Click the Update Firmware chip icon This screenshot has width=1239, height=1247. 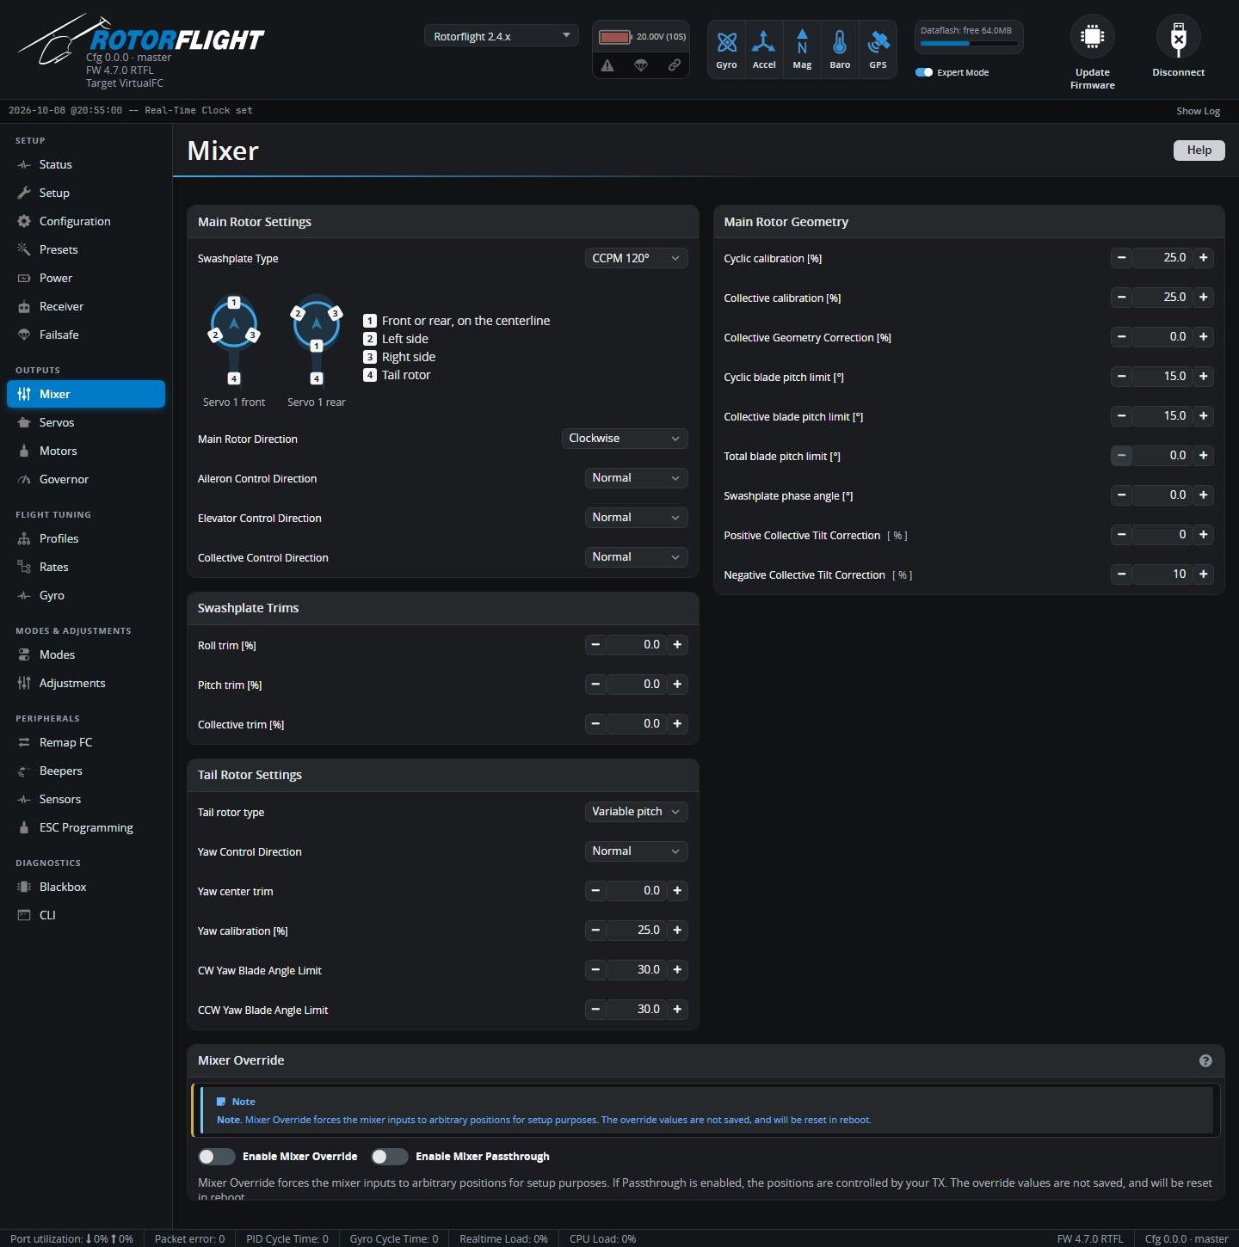coord(1093,36)
